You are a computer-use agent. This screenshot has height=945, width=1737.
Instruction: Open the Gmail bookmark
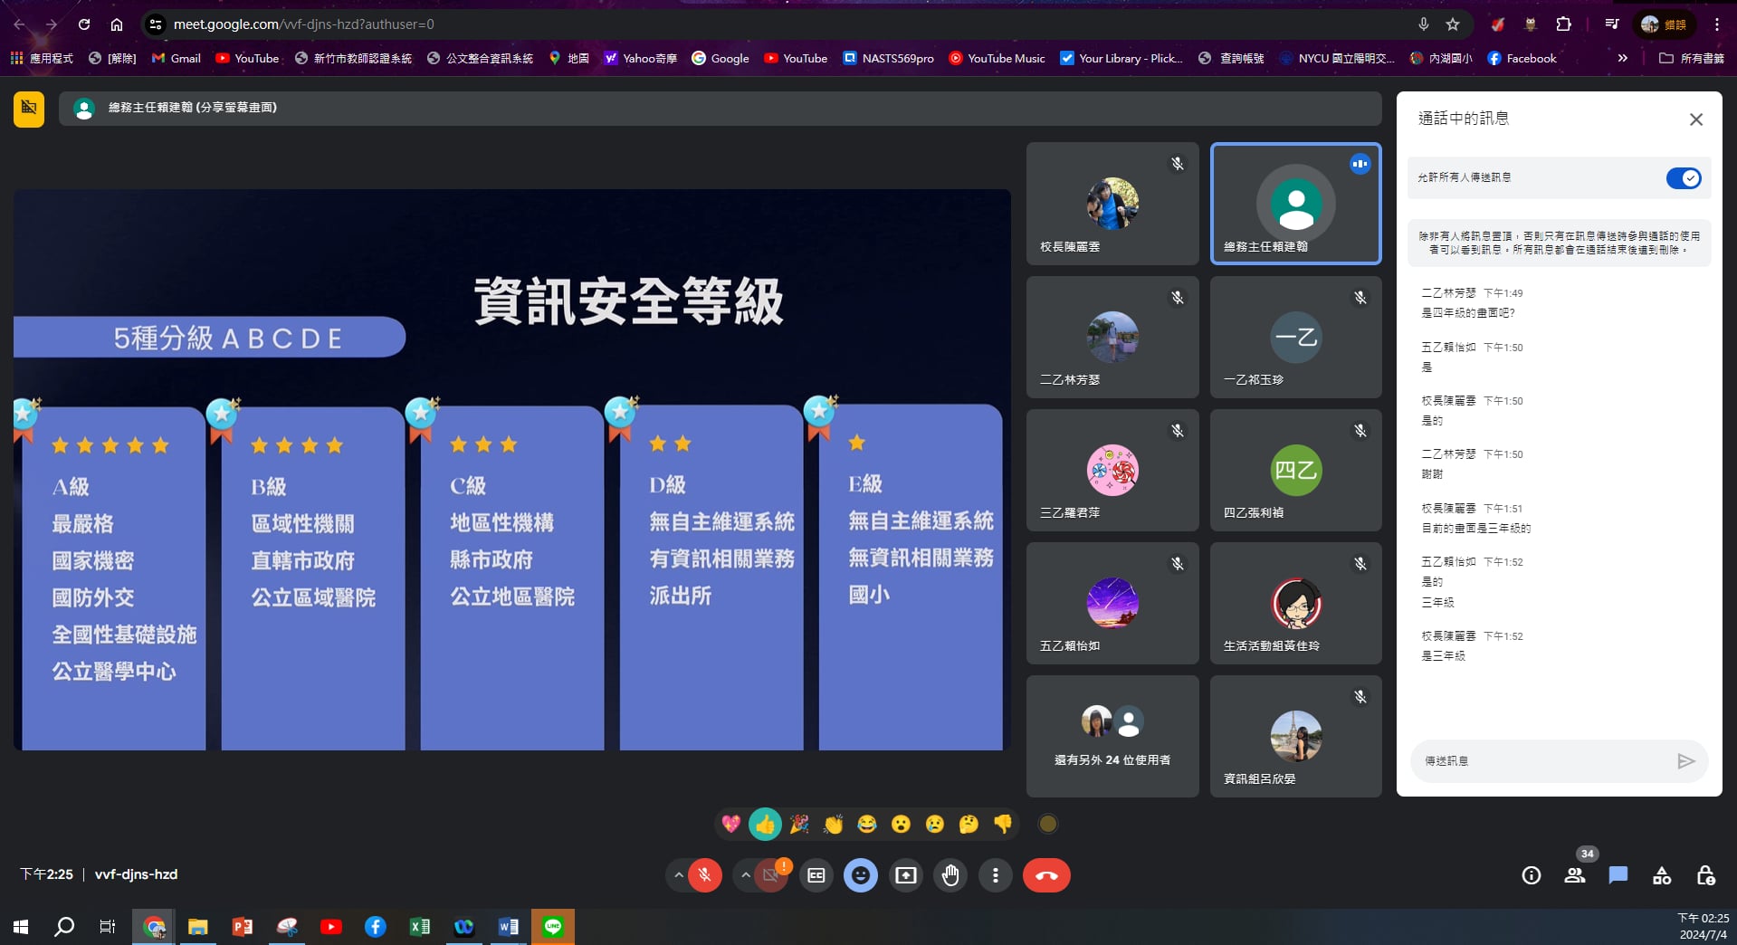point(177,58)
